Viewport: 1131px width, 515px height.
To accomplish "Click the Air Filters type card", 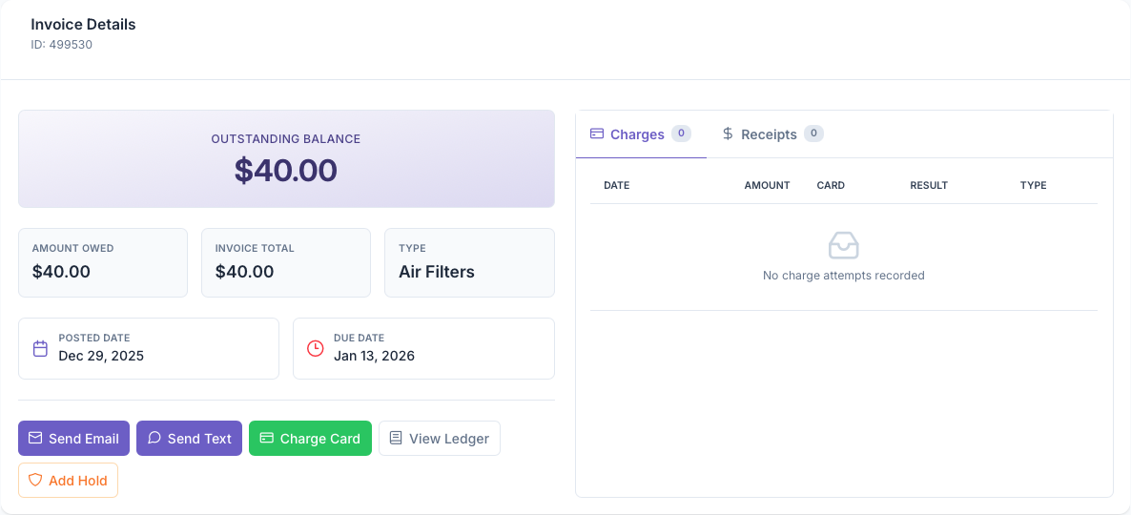I will [469, 262].
